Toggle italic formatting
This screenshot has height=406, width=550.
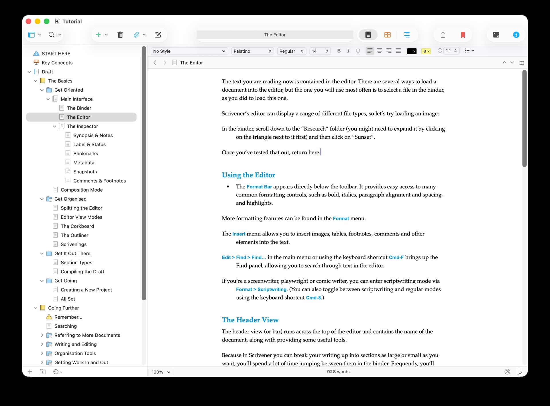(x=348, y=51)
